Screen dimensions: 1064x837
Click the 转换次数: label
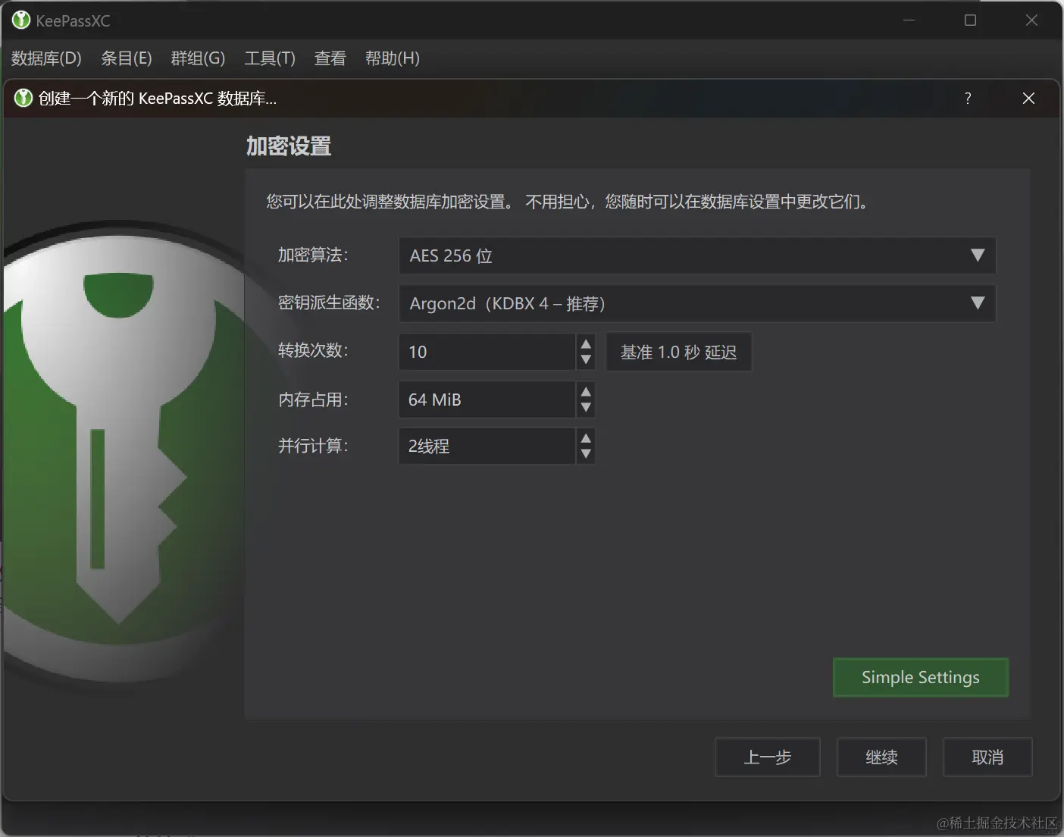[313, 350]
